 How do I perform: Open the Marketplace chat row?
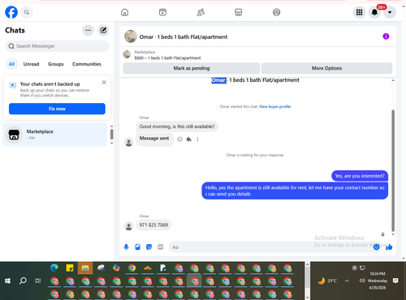55,135
